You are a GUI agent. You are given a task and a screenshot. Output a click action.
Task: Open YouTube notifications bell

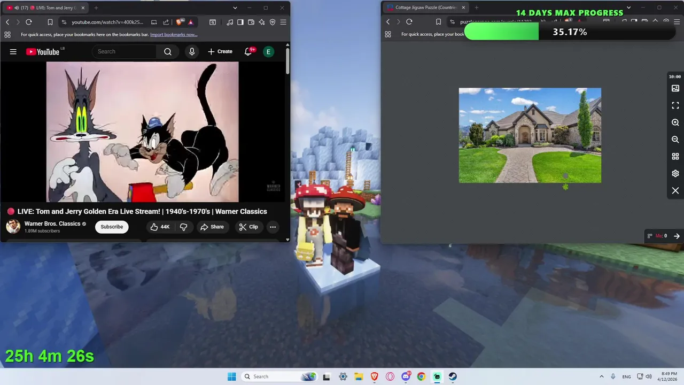click(x=248, y=51)
